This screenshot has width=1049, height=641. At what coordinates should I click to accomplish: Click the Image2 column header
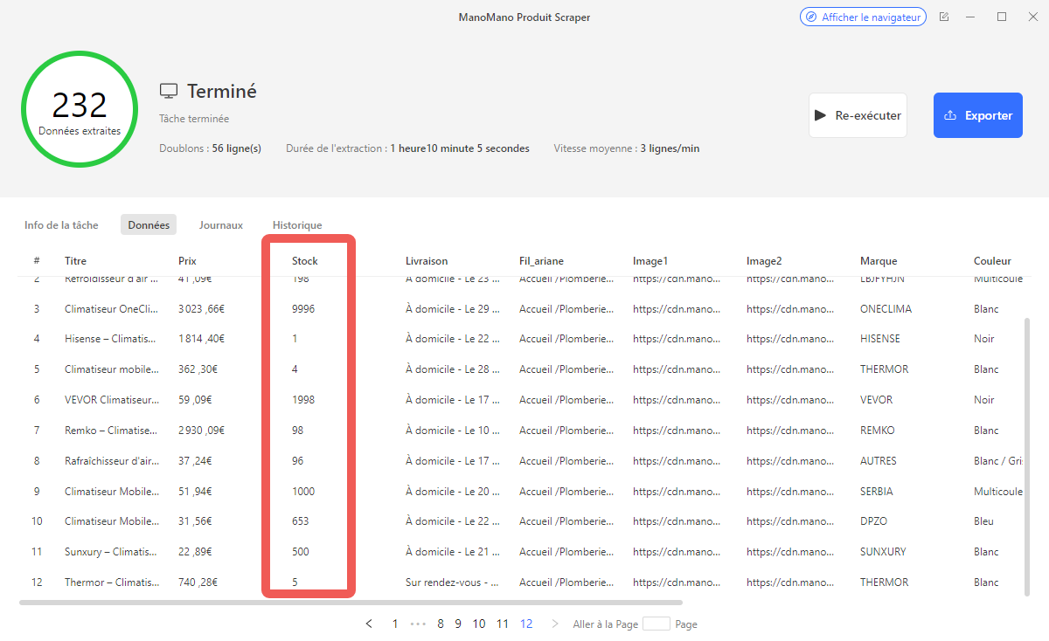point(764,261)
